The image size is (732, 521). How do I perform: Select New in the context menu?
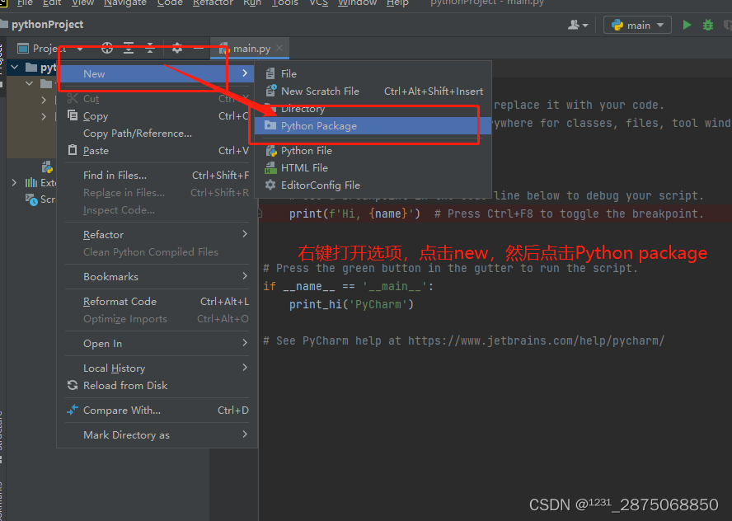click(157, 73)
